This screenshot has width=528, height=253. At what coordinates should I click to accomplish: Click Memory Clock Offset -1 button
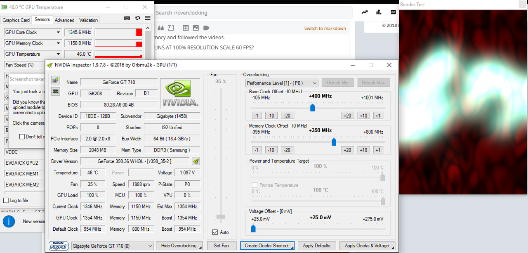257,150
